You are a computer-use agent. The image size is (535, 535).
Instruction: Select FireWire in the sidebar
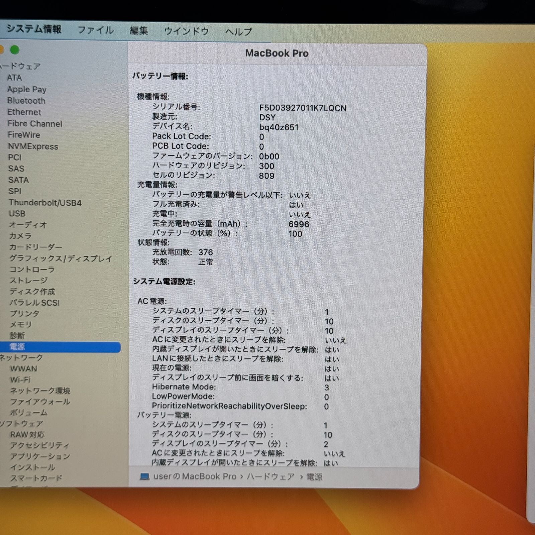24,135
